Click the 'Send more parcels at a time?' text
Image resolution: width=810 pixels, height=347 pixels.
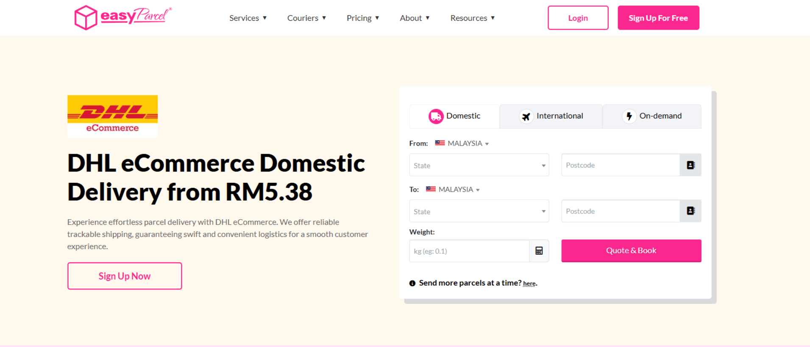click(470, 283)
